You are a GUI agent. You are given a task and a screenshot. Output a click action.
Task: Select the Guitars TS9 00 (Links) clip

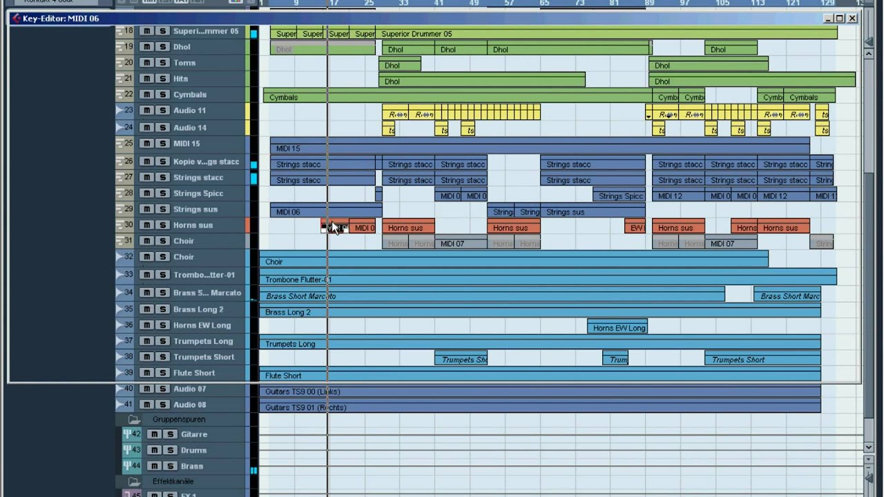click(x=540, y=391)
